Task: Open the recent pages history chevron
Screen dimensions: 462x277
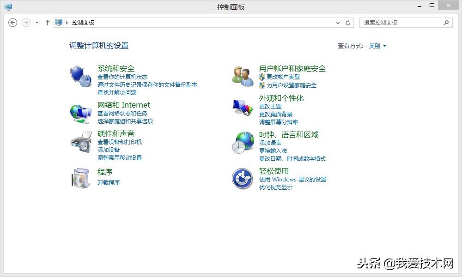Action: 36,22
